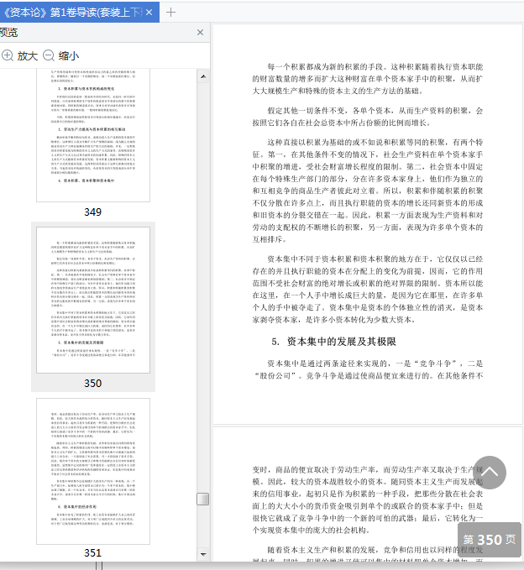Open page 349 thumbnail
This screenshot has height=570, width=524.
click(93, 135)
